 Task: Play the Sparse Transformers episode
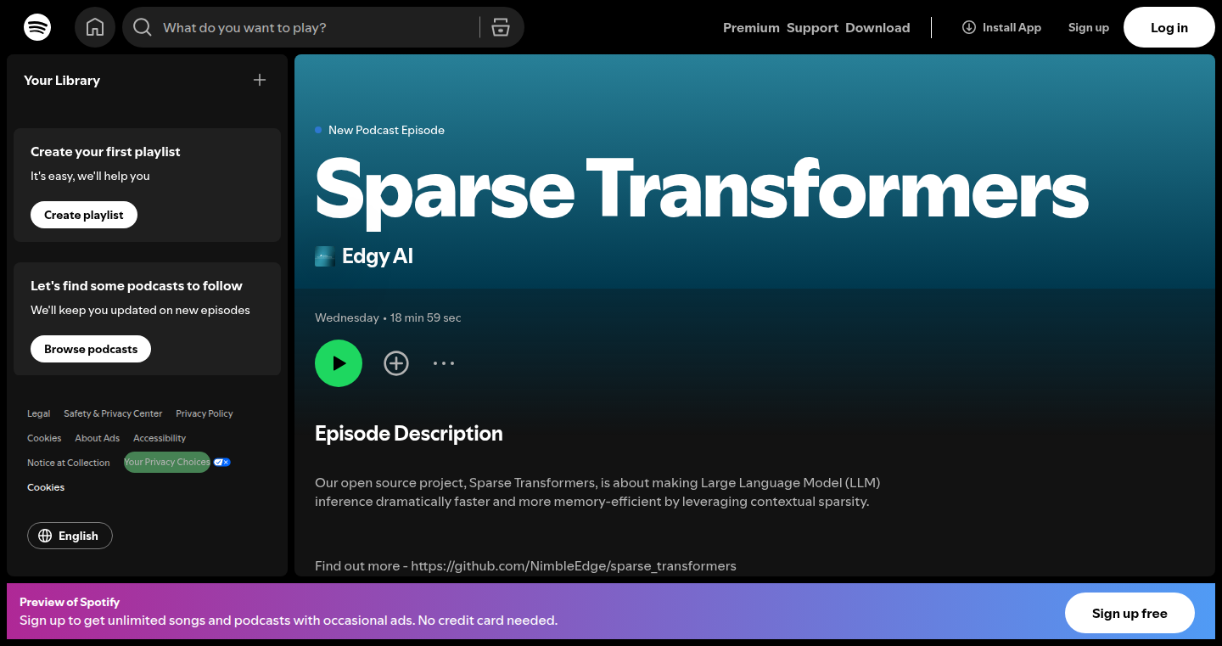(339, 363)
